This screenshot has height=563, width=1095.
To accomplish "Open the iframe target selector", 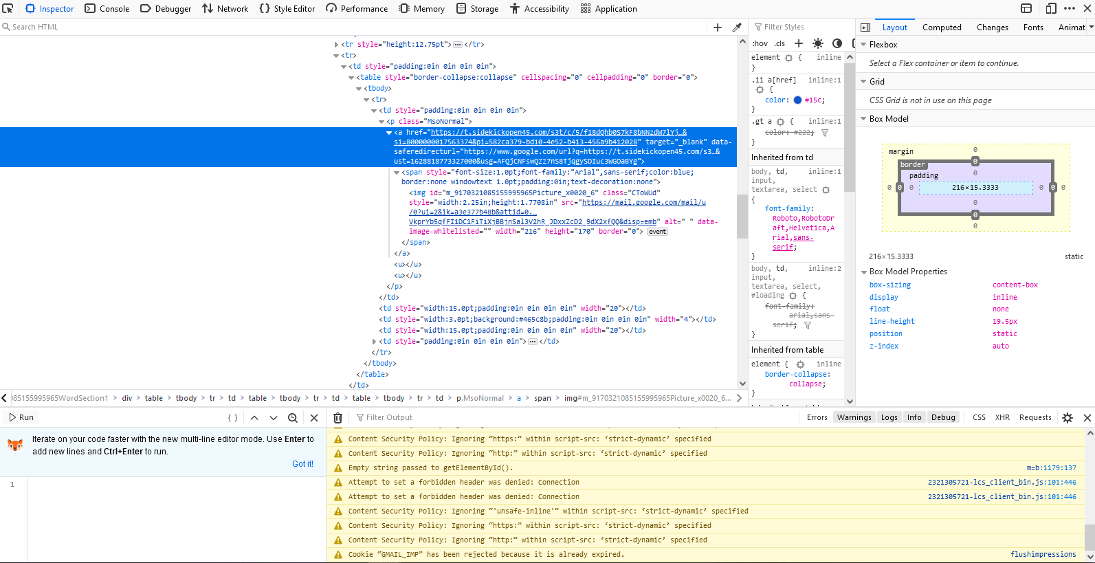I will (x=1026, y=8).
